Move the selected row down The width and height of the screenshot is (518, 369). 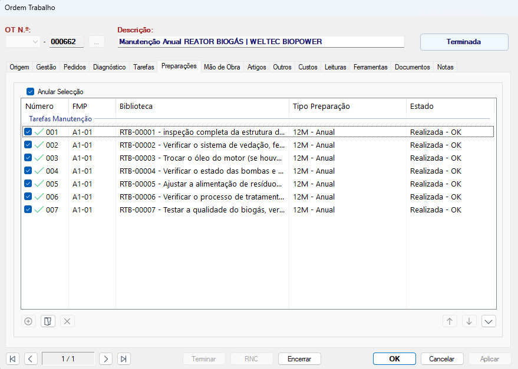click(x=468, y=321)
